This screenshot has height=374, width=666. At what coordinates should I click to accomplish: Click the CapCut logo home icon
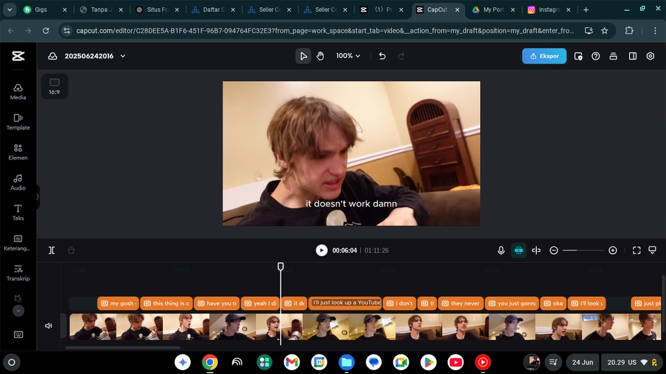18,56
